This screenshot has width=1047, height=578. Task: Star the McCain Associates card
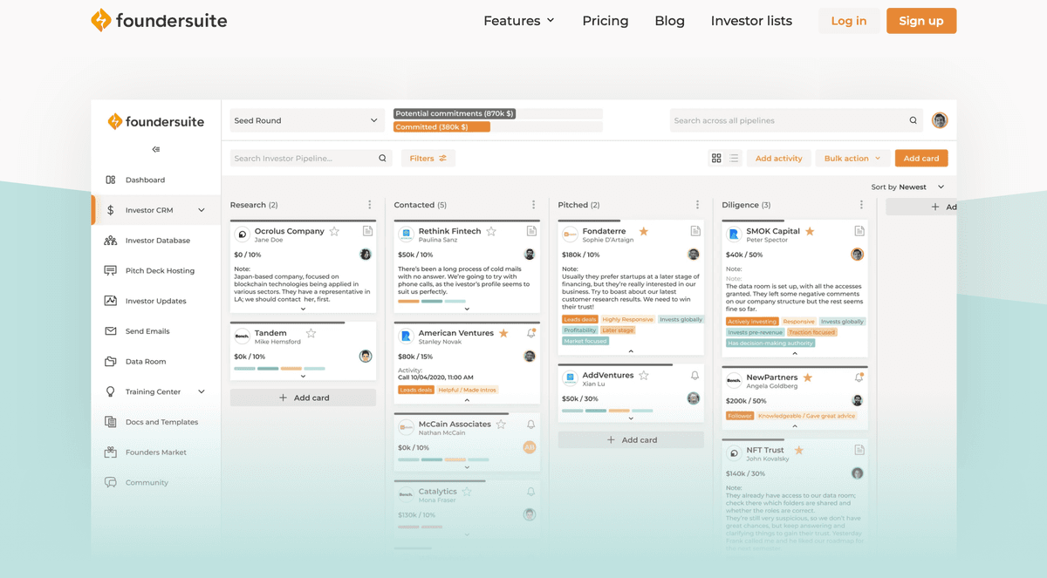point(501,425)
